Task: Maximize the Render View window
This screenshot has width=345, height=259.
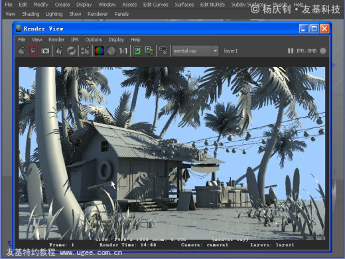Action: [x=314, y=29]
